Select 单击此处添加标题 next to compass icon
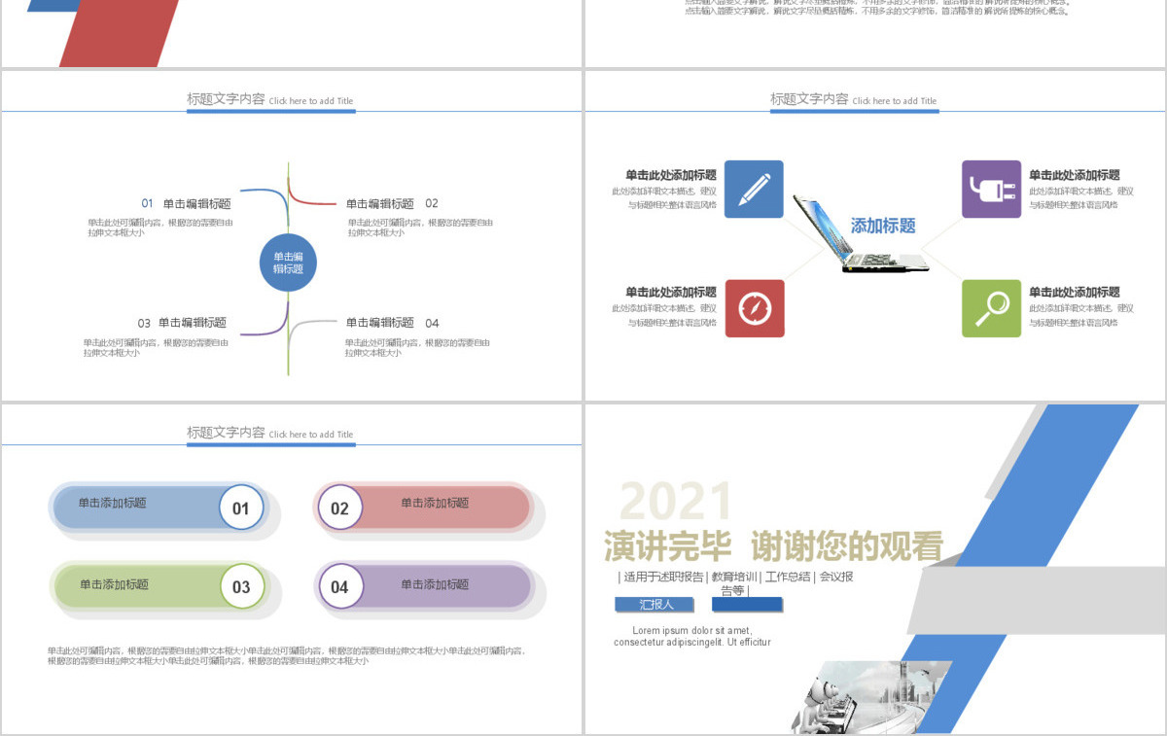Image resolution: width=1167 pixels, height=736 pixels. coord(671,292)
